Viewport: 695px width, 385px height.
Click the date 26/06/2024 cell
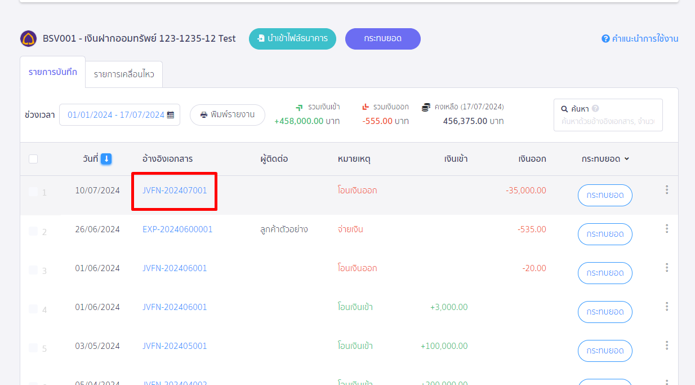(x=97, y=229)
